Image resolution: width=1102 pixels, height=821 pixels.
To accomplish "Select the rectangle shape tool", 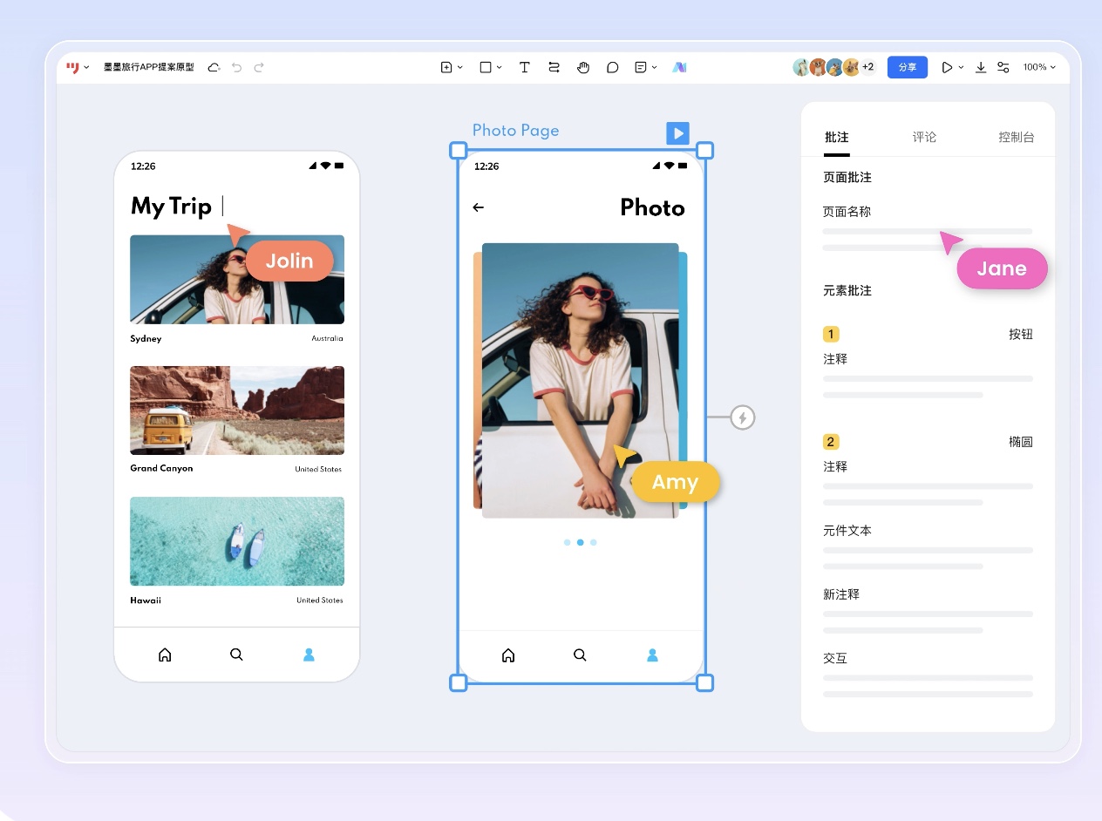I will 486,67.
